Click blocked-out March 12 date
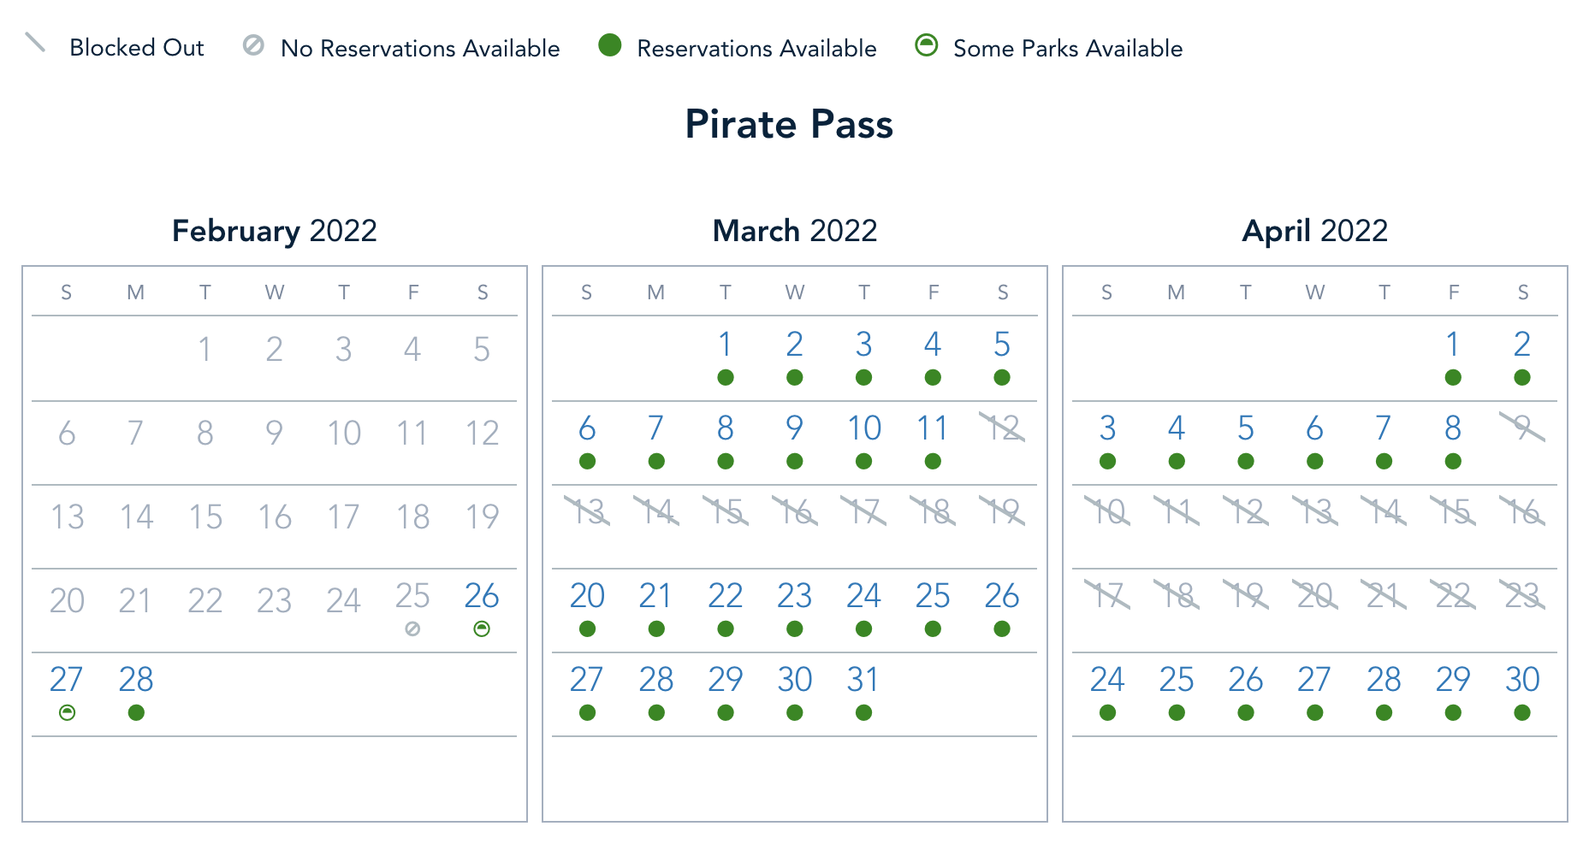1589x844 pixels. coord(1002,427)
